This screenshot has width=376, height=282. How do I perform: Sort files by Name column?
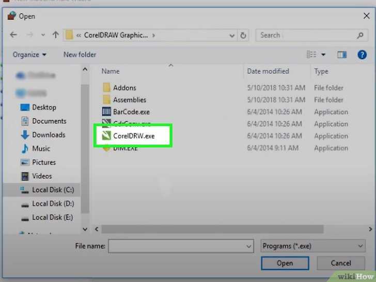click(111, 71)
